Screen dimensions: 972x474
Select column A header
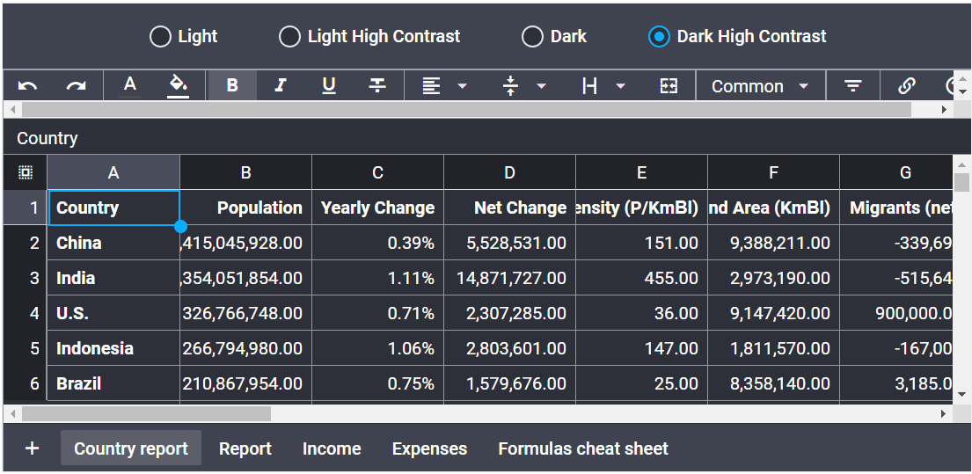(x=113, y=172)
